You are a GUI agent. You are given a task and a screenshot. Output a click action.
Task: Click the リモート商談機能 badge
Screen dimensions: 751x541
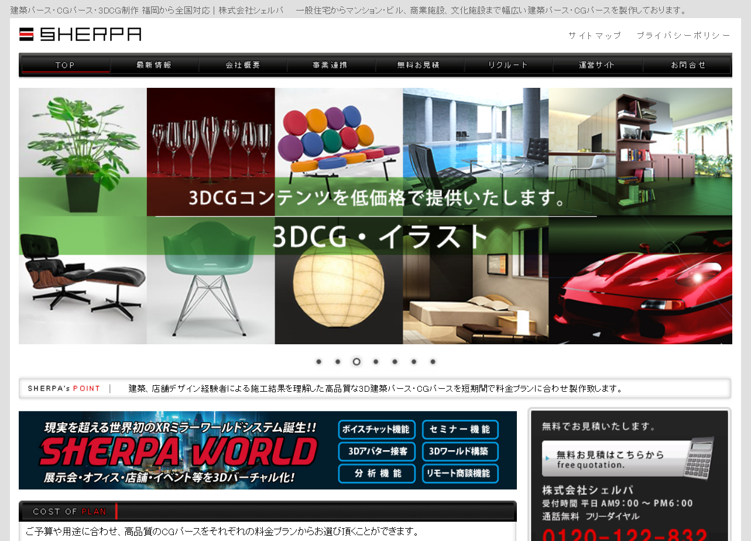[x=460, y=474]
